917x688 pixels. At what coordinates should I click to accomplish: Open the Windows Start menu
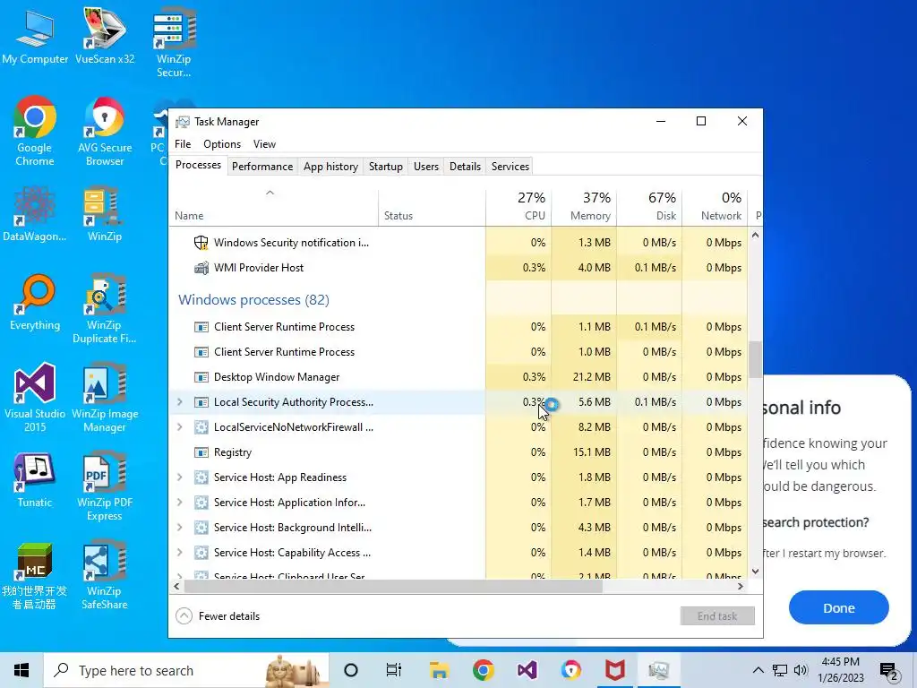pyautogui.click(x=21, y=670)
